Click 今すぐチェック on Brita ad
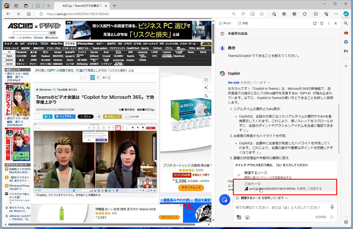 pyautogui.click(x=191, y=188)
